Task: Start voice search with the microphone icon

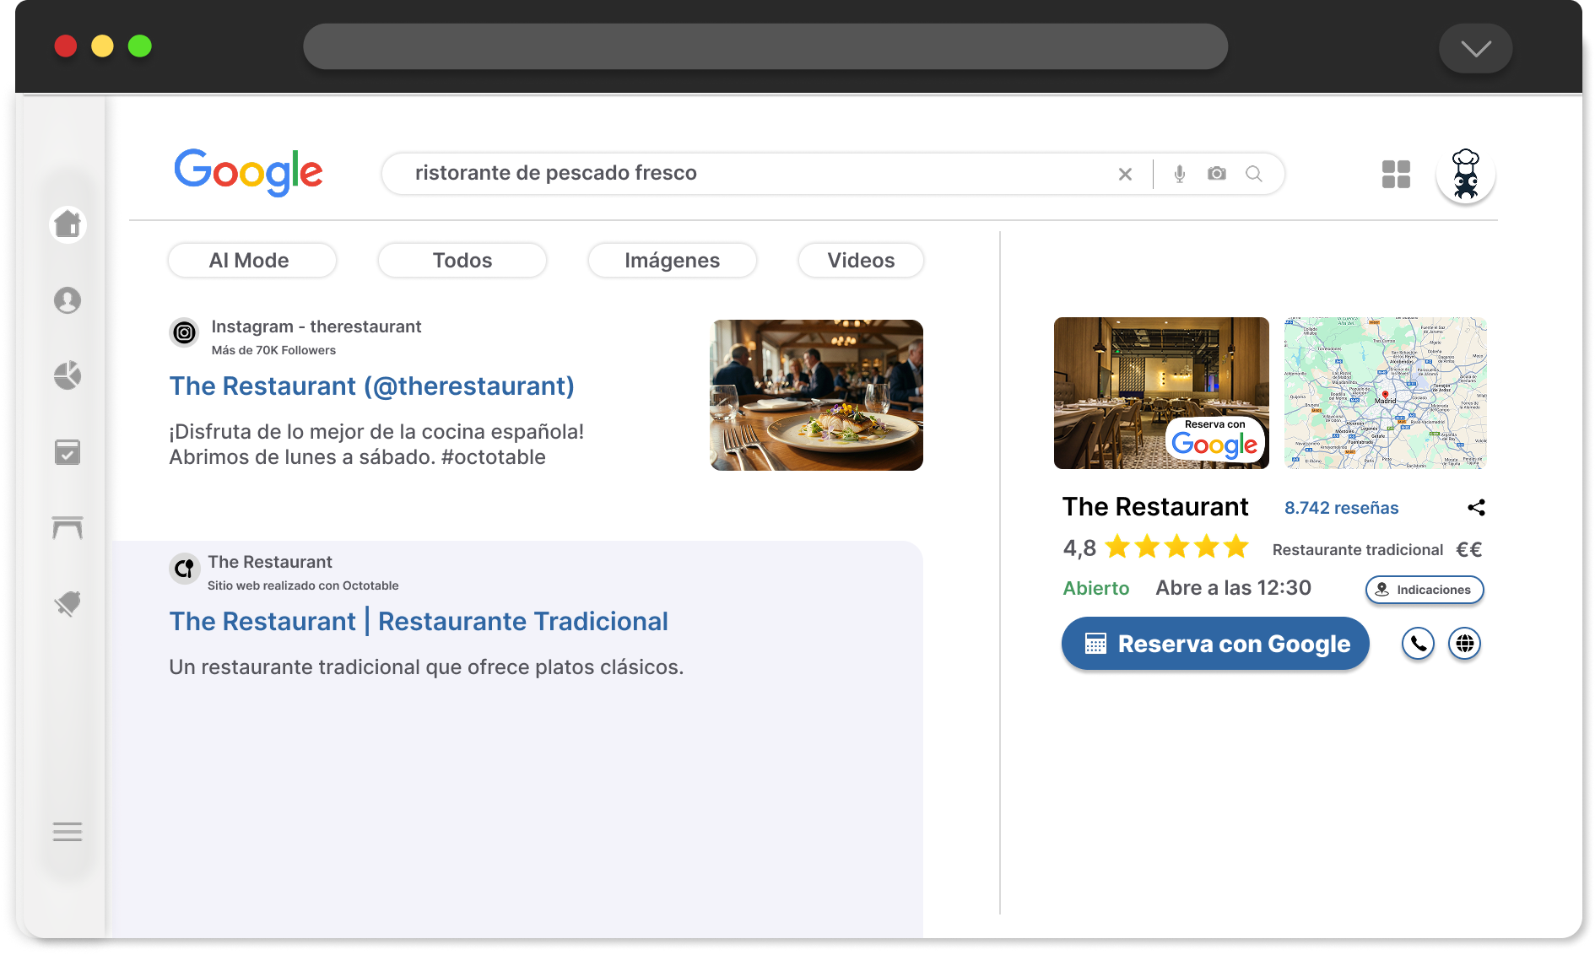Action: 1179,174
